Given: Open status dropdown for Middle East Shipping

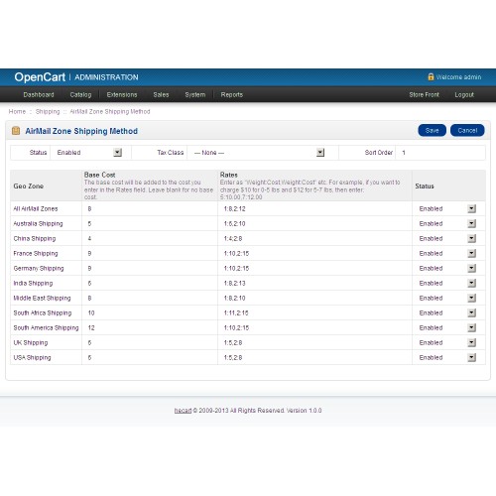Looking at the screenshot, I should coord(447,298).
